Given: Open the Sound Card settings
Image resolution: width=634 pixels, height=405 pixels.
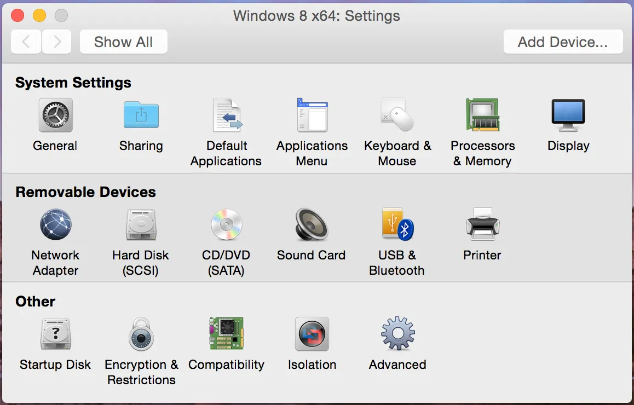Looking at the screenshot, I should point(311,224).
